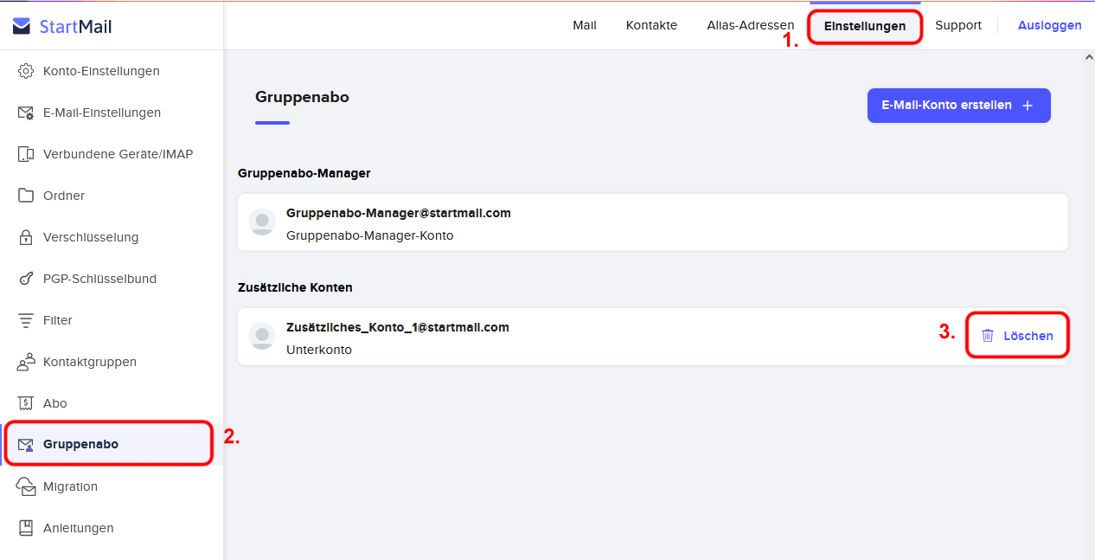This screenshot has height=560, width=1095.
Task: Click the Zusätzliche Konten section heading
Action: 295,287
